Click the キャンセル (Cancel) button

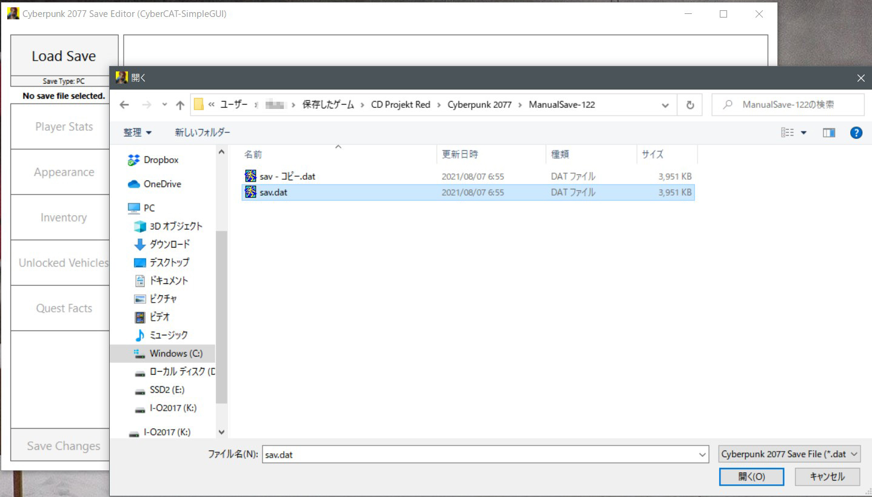tap(827, 476)
